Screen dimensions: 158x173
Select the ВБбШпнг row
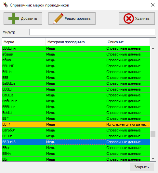76,48
